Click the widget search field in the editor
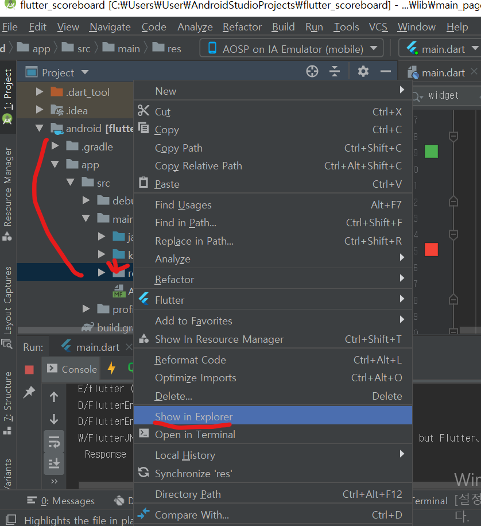The image size is (481, 526). pyautogui.click(x=448, y=95)
